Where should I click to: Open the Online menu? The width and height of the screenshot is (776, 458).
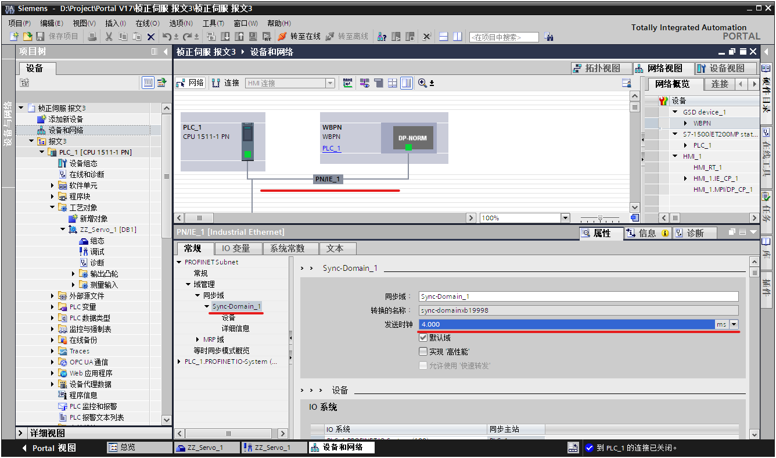coord(148,23)
